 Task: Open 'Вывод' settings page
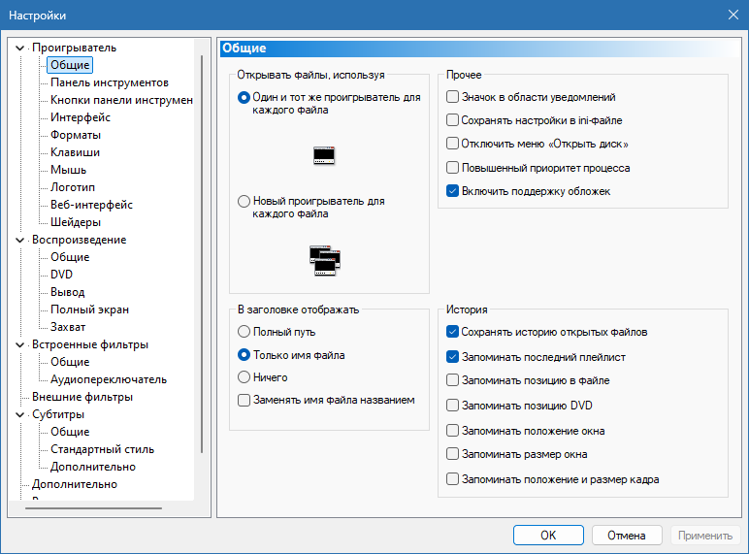click(x=67, y=292)
